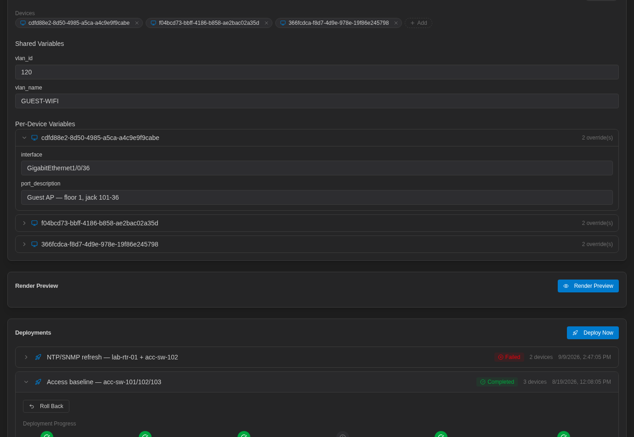
Task: Roll back the Access baseline deployment
Action: pyautogui.click(x=46, y=406)
